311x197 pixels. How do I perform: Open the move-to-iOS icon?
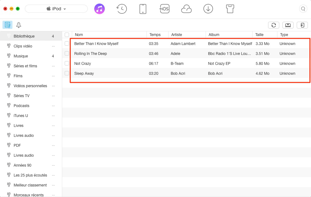164,9
